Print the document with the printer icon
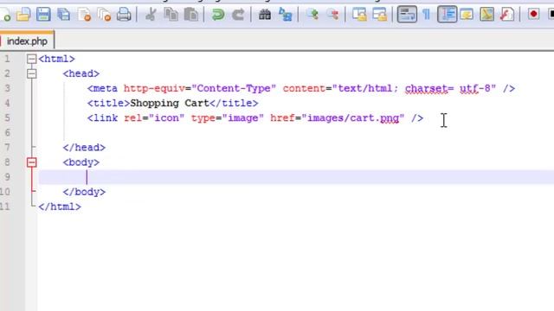The image size is (554, 311). pyautogui.click(x=124, y=15)
